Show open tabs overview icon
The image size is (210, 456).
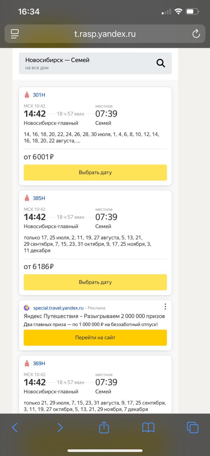click(193, 427)
